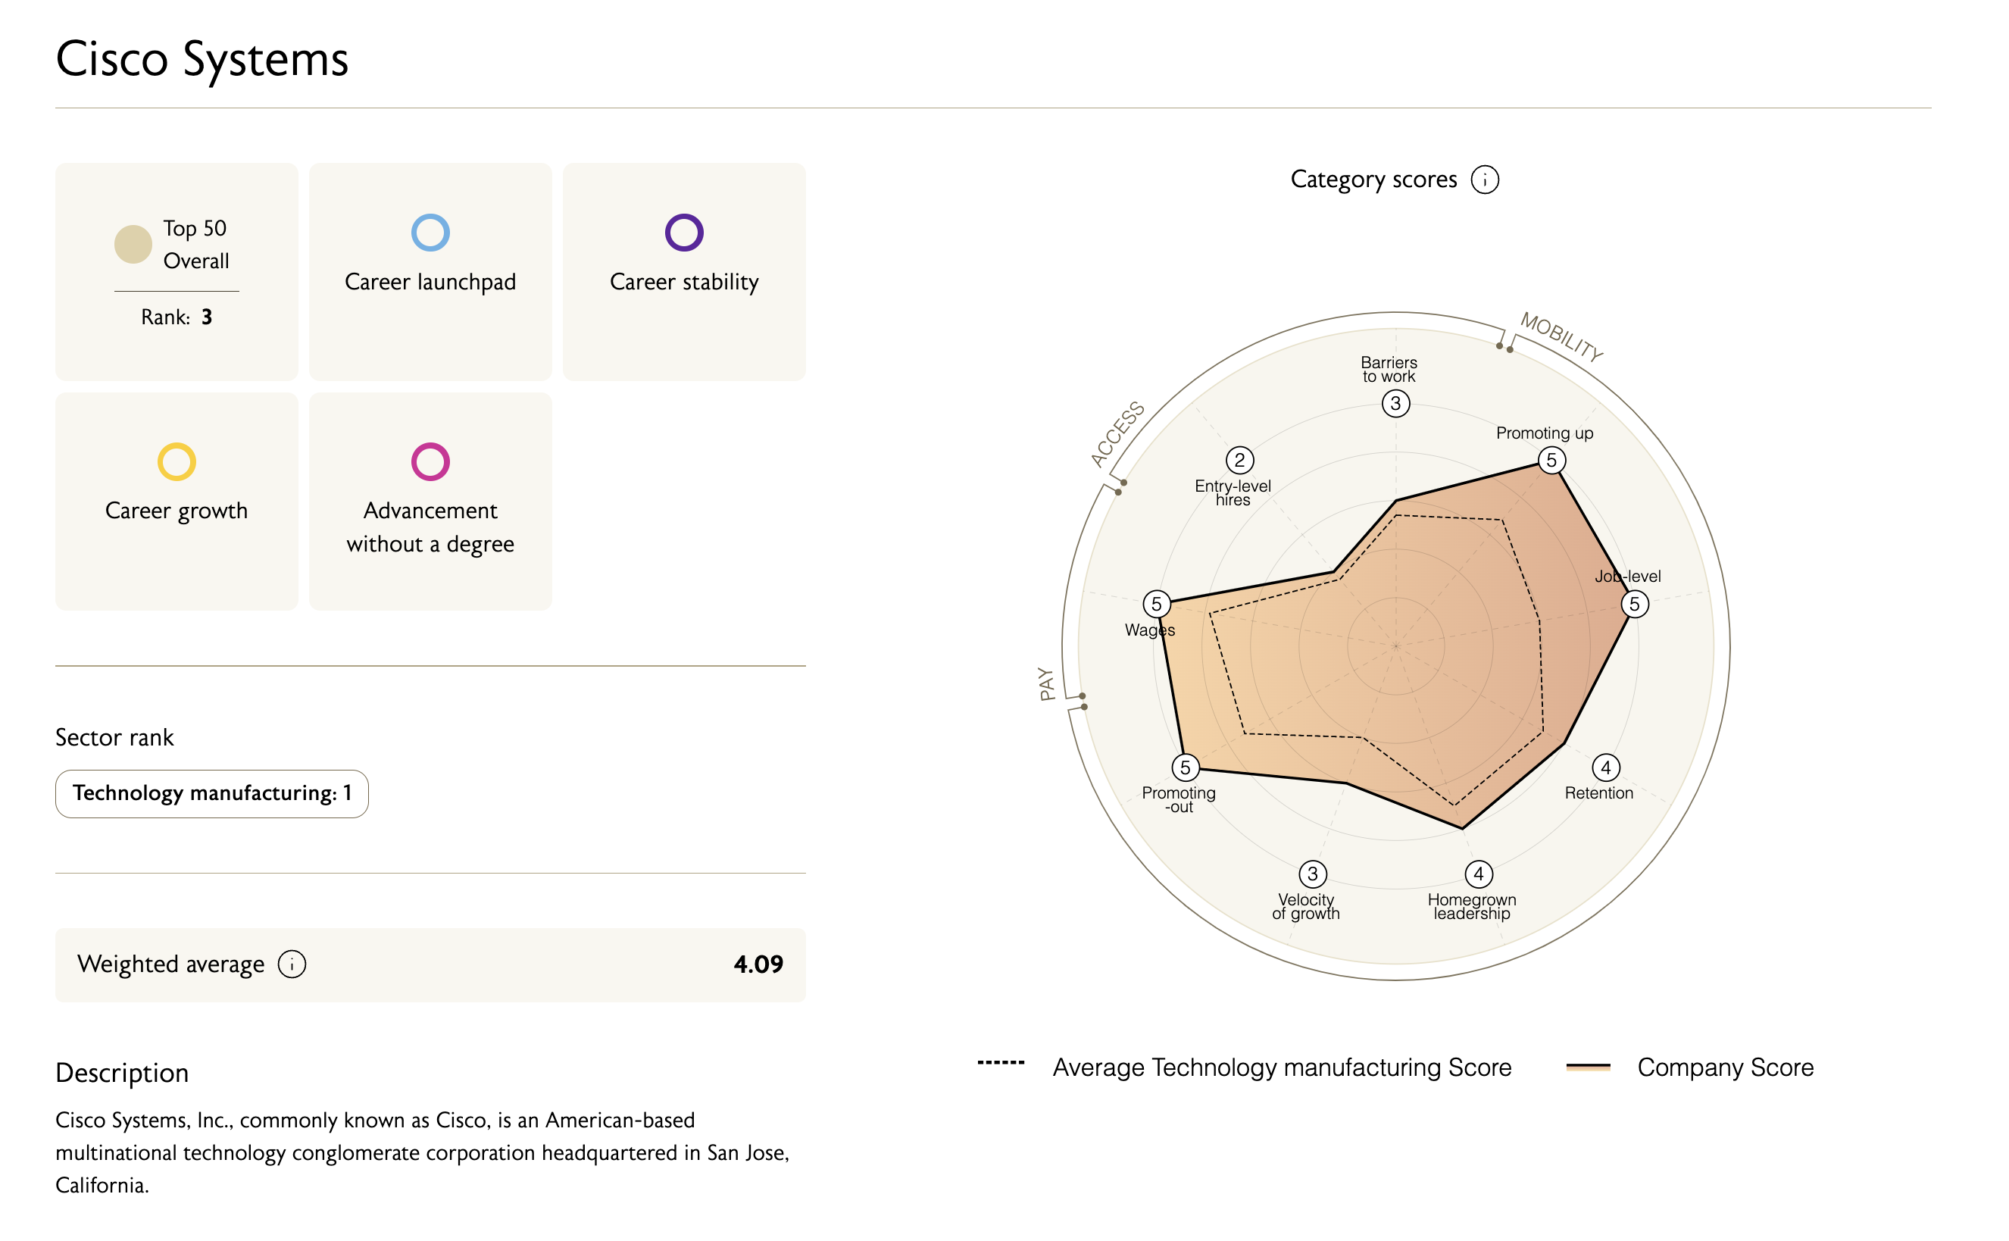Viewport: 2009px width, 1241px height.
Task: Click the Technology manufacturing: 1 sector badge
Action: coord(212,792)
